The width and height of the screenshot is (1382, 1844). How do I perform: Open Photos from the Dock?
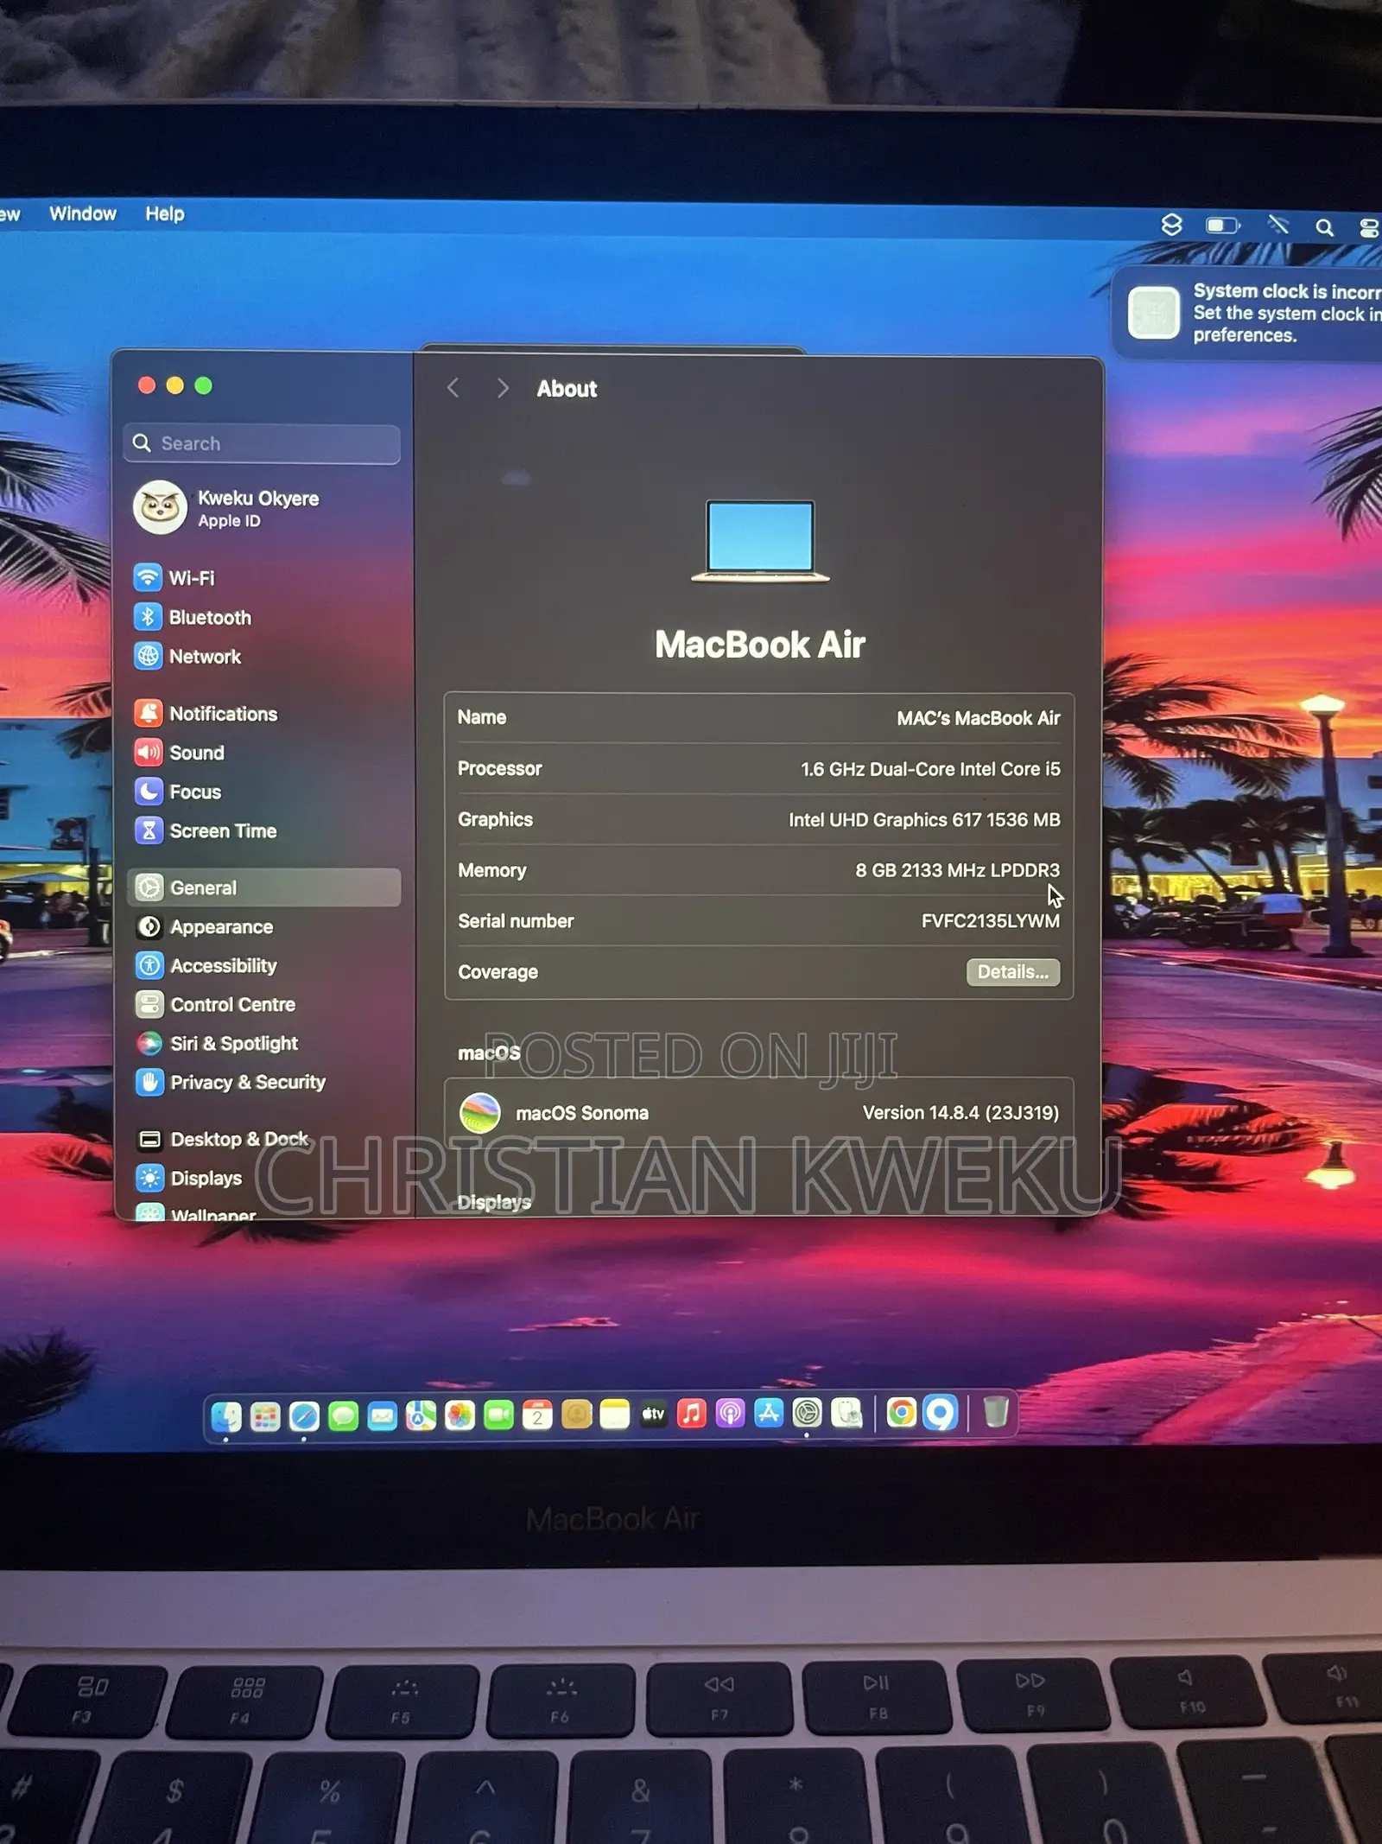460,1415
